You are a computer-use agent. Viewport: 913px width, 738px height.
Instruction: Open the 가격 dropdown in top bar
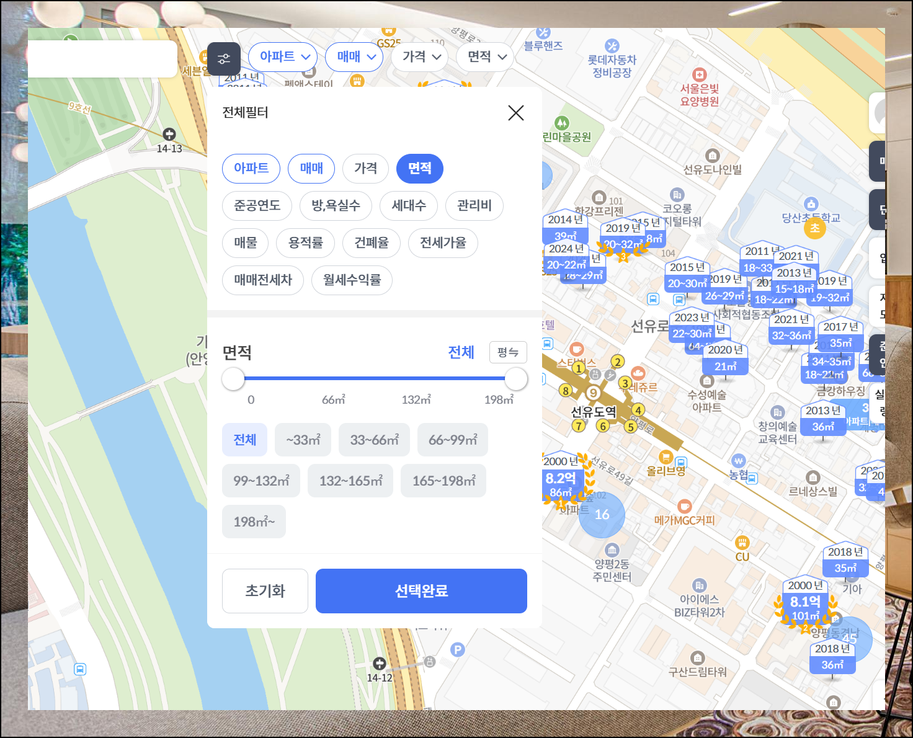pyautogui.click(x=420, y=57)
